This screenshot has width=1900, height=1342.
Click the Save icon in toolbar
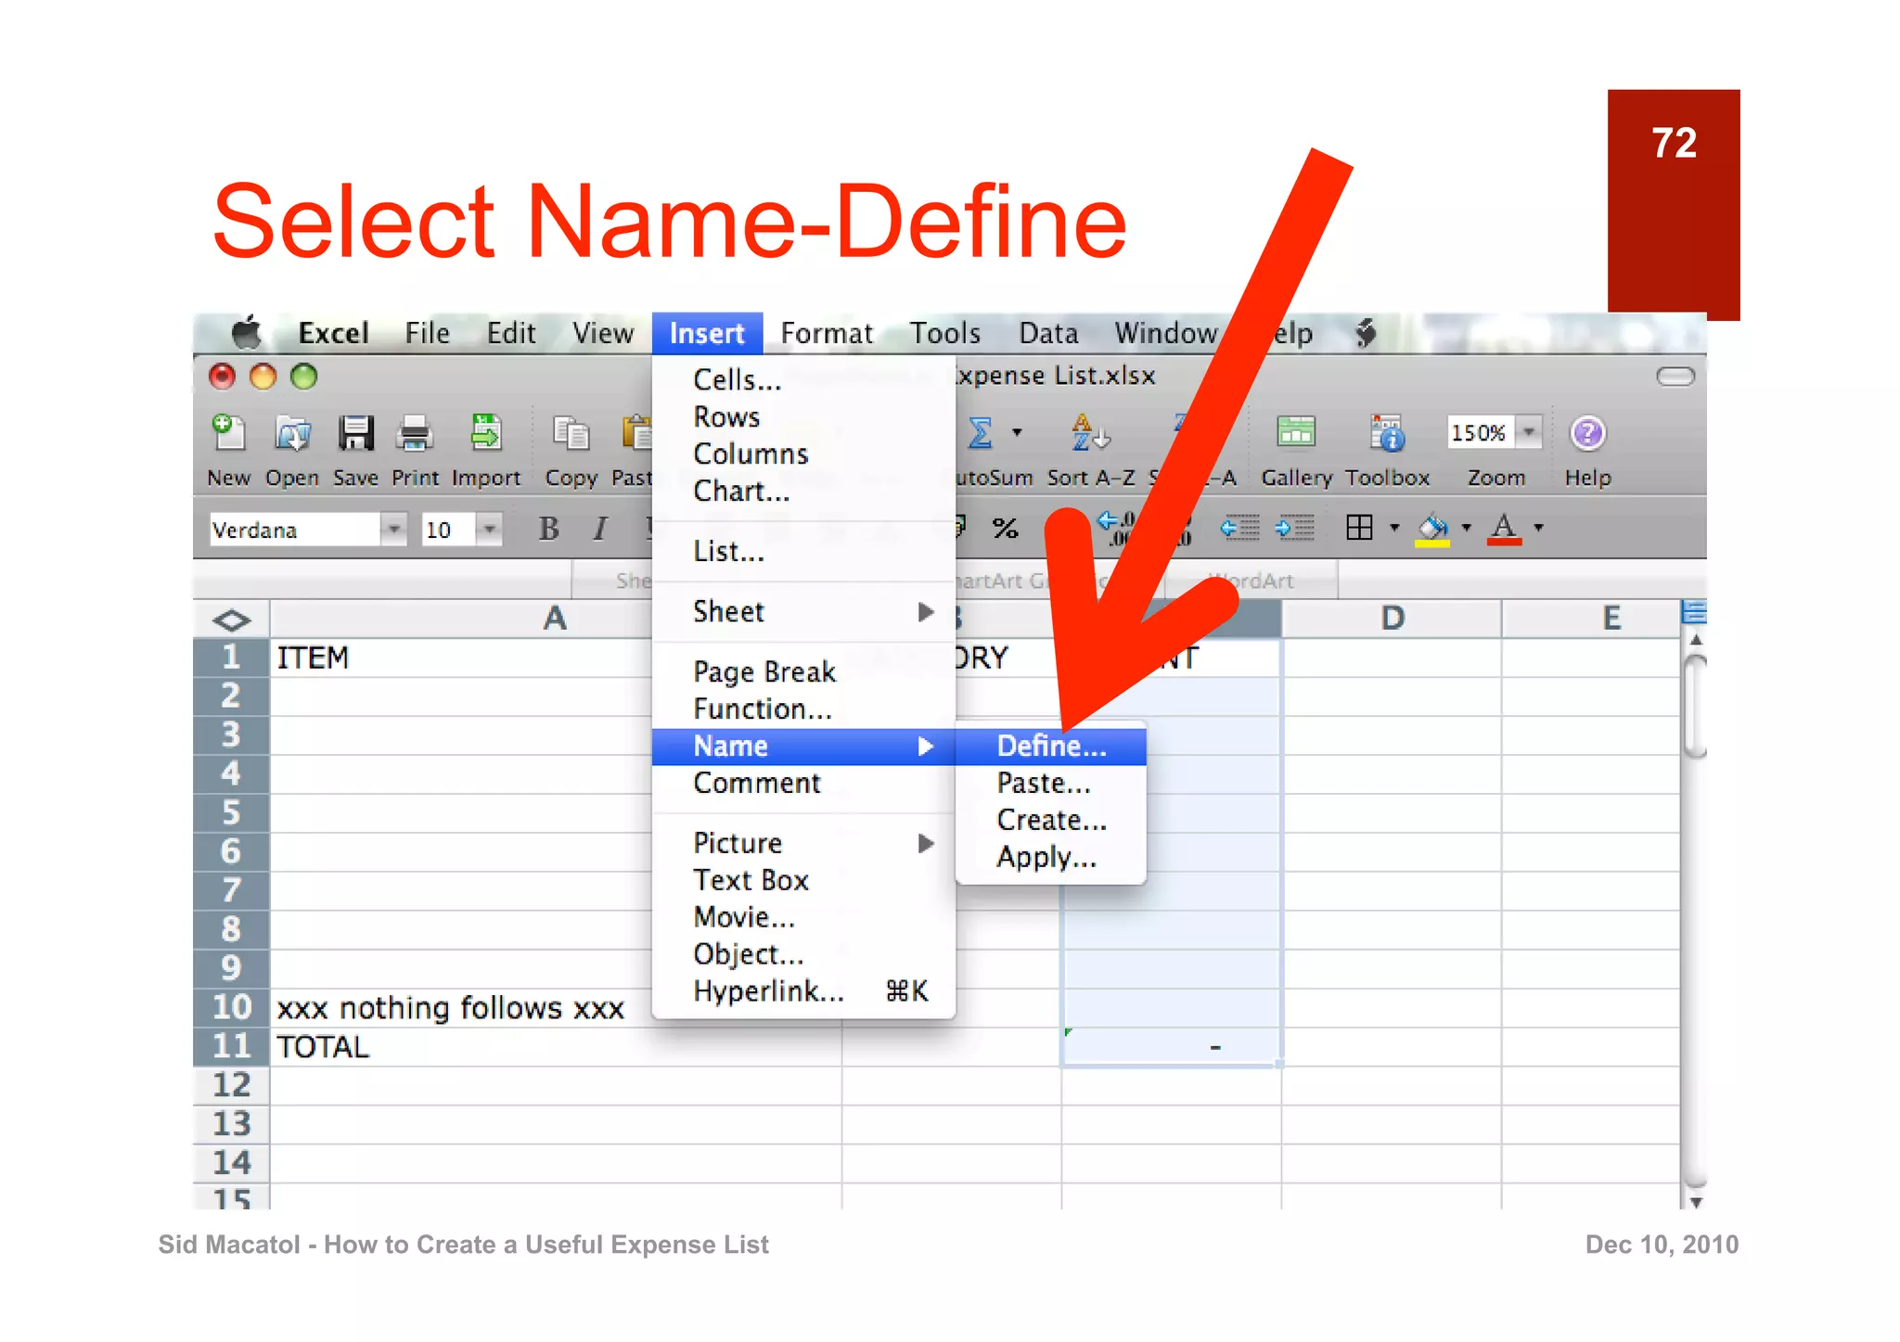tap(355, 433)
